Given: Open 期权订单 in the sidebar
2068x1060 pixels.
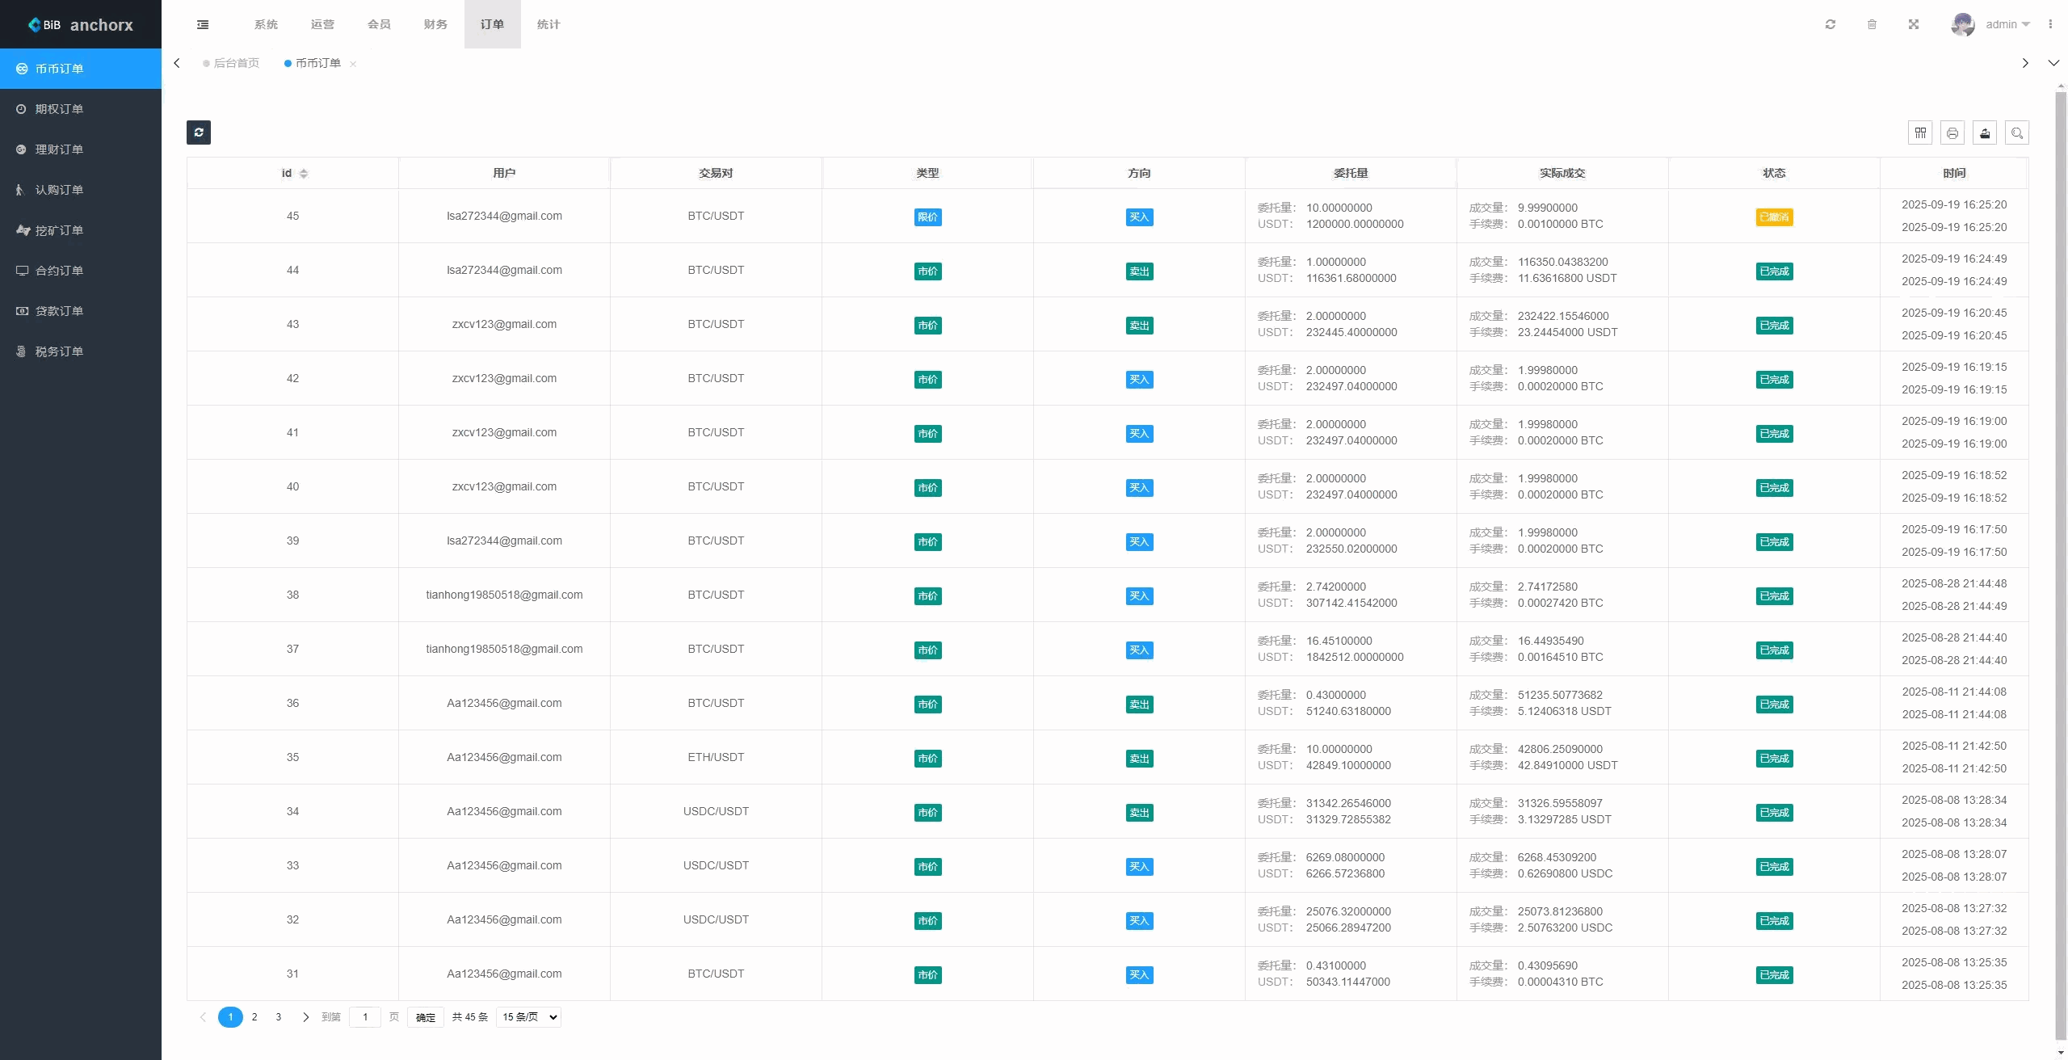Looking at the screenshot, I should (x=59, y=109).
